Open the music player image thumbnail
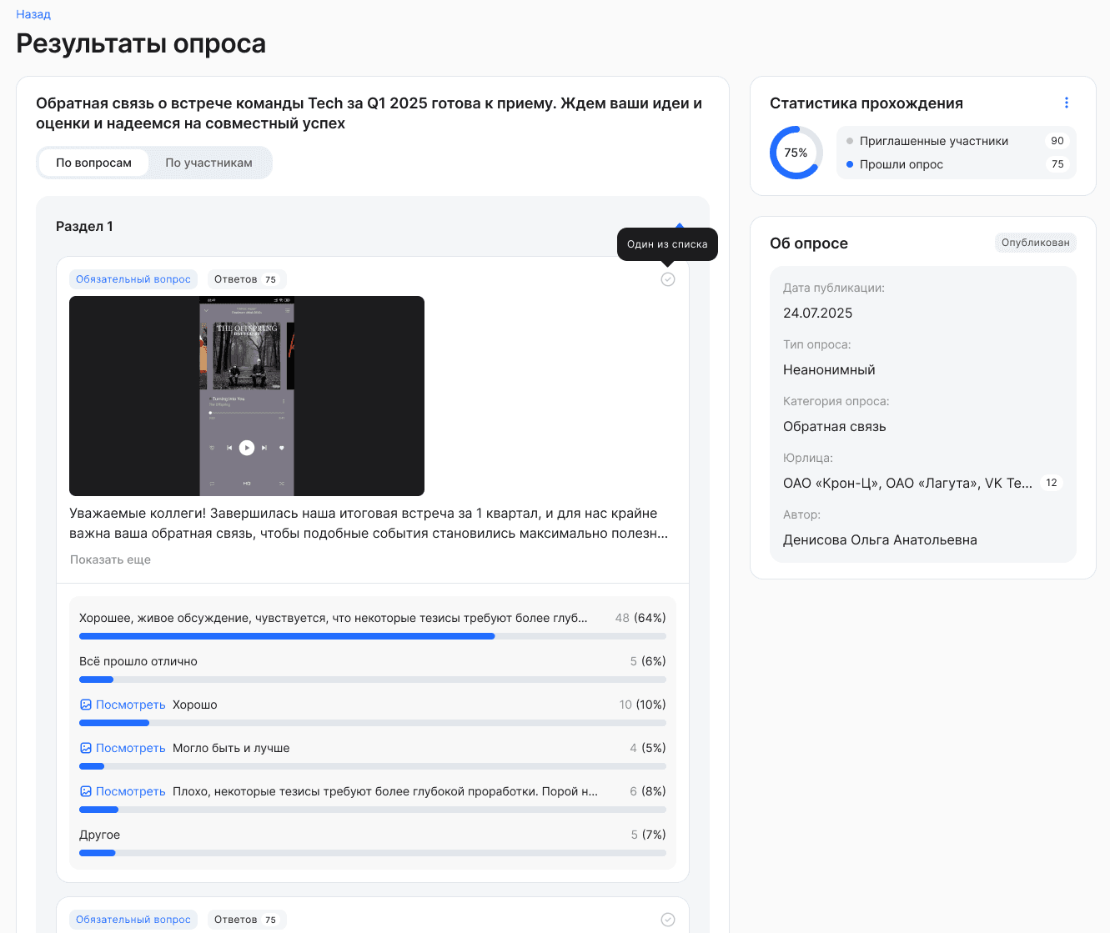This screenshot has width=1110, height=933. click(247, 396)
